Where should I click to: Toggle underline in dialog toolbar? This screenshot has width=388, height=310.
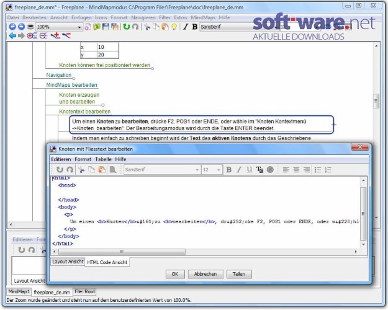tap(249, 170)
